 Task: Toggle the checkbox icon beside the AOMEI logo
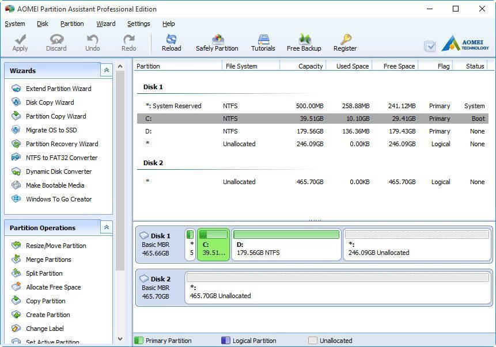[430, 46]
